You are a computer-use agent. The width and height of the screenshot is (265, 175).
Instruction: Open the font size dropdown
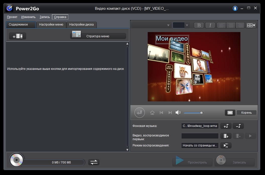pyautogui.click(x=187, y=25)
